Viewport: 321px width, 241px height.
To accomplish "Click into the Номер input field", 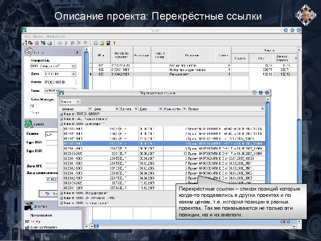I will (x=60, y=82).
